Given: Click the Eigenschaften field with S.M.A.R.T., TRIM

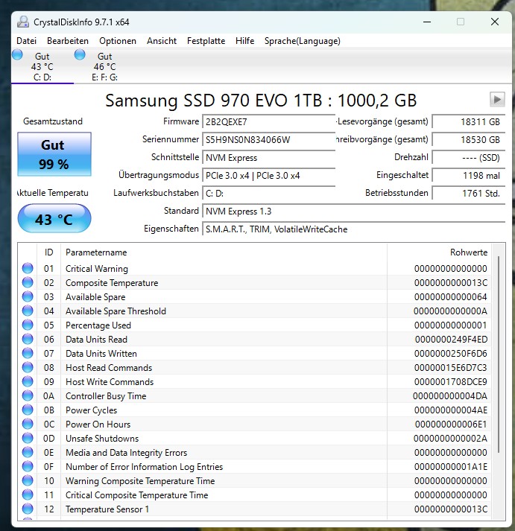Looking at the screenshot, I should (354, 229).
